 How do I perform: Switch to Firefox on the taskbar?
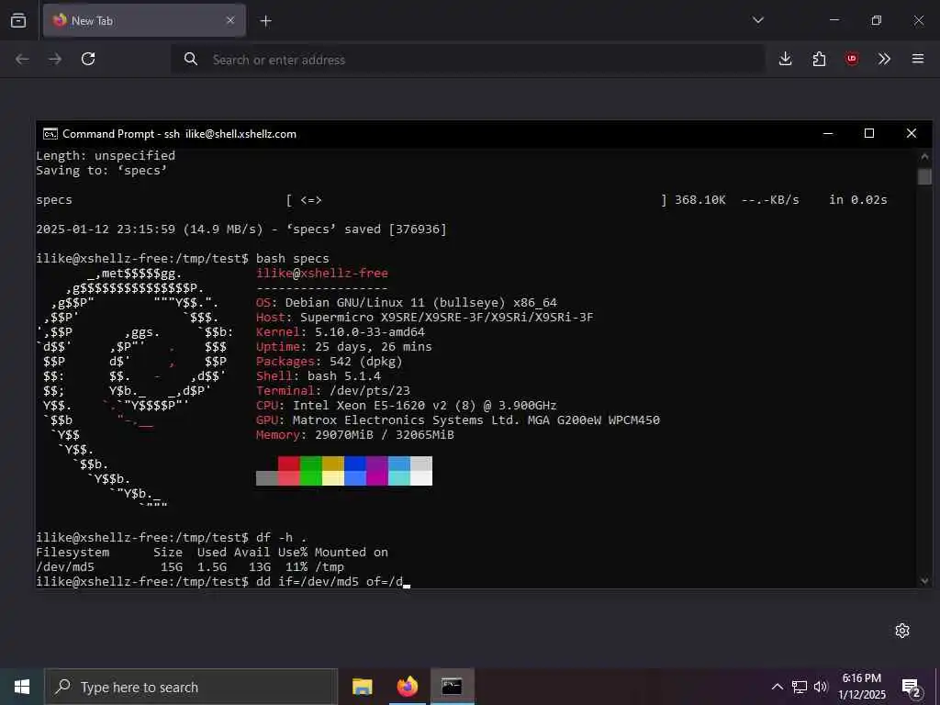pos(407,687)
